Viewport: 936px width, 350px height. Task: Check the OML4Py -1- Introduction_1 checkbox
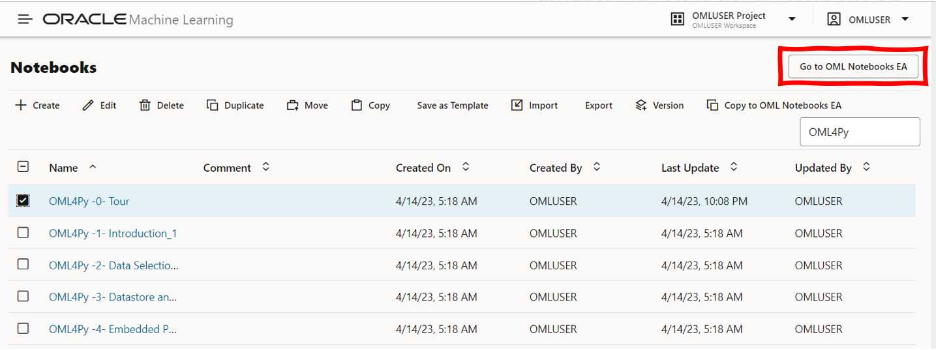tap(23, 233)
